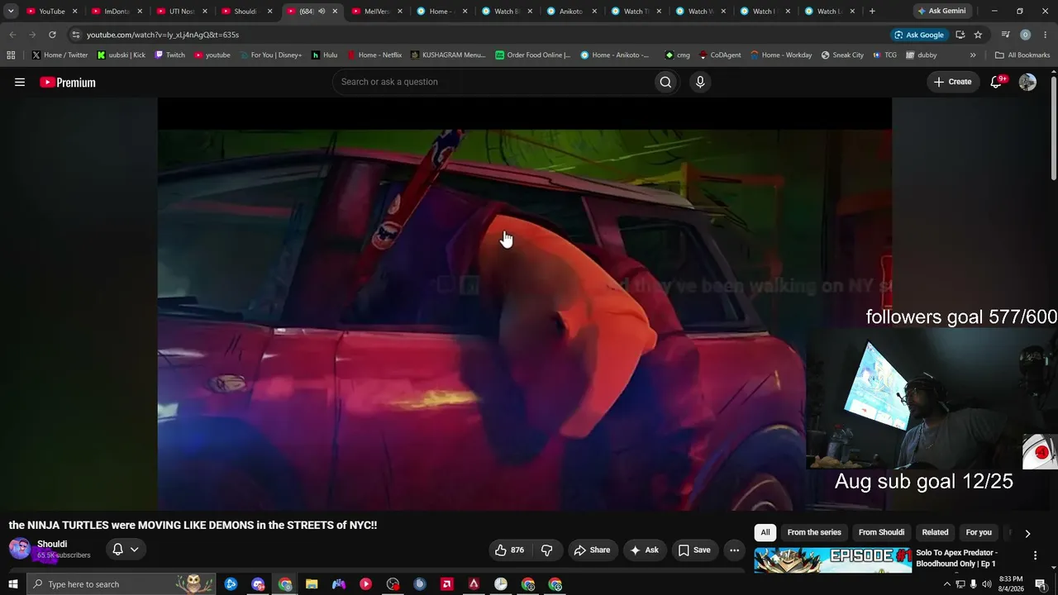Toggle notification settings for Shouldi subscription

click(126, 550)
